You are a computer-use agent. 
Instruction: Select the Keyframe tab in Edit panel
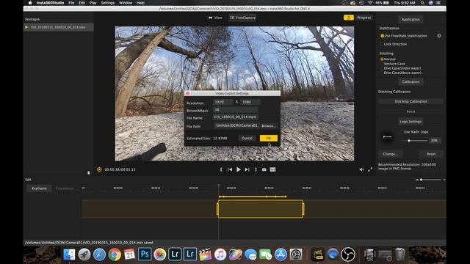pyautogui.click(x=39, y=188)
